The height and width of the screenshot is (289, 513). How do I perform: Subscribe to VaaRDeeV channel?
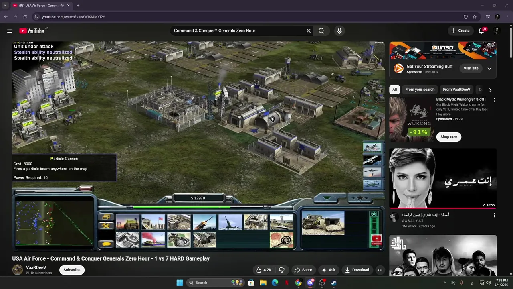point(72,270)
